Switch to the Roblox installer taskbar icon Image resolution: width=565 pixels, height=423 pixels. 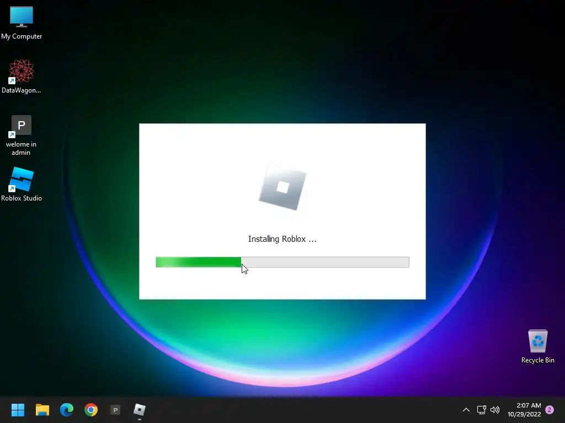140,410
